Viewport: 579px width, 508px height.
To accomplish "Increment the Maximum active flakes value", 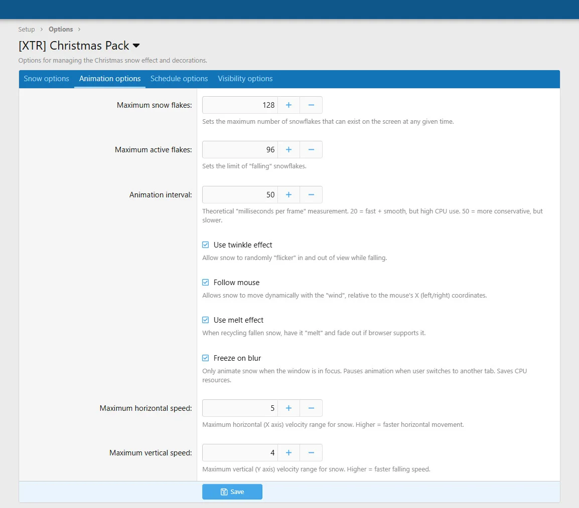I will tap(288, 150).
